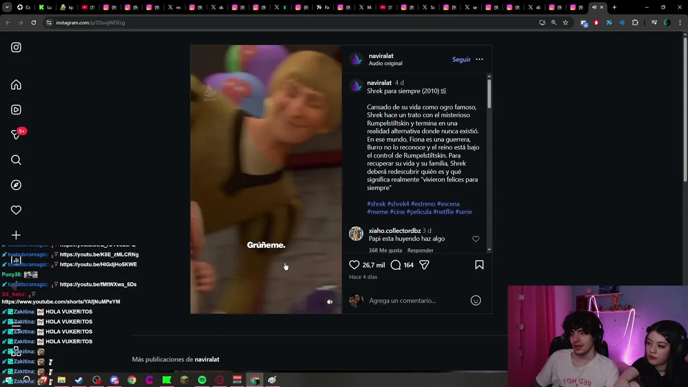The height and width of the screenshot is (387, 688).
Task: Like the post with the heart icon
Action: [354, 265]
